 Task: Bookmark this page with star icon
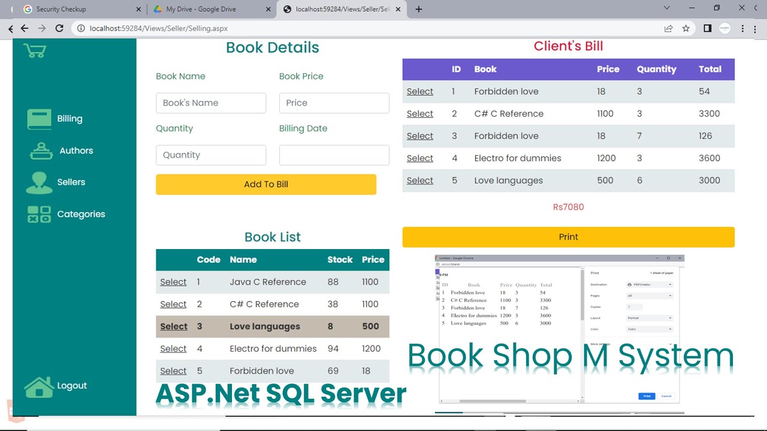686,28
